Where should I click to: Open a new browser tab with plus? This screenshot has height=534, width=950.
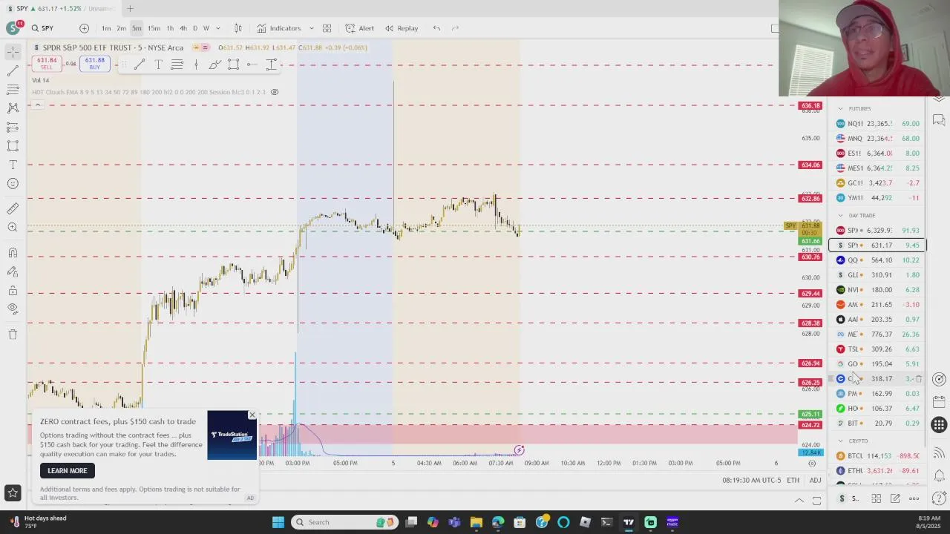tap(130, 8)
